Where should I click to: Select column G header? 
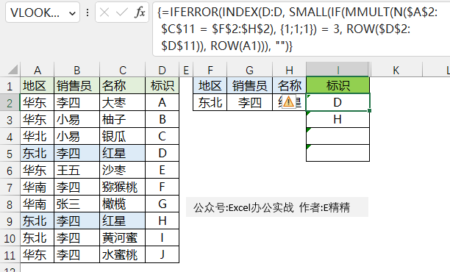(x=250, y=71)
